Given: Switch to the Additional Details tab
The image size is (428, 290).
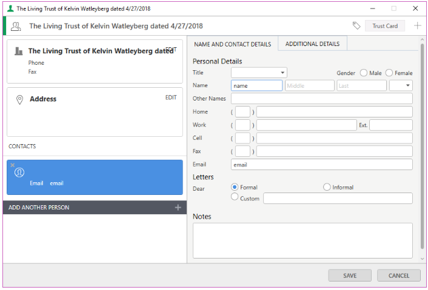Looking at the screenshot, I should pos(313,44).
